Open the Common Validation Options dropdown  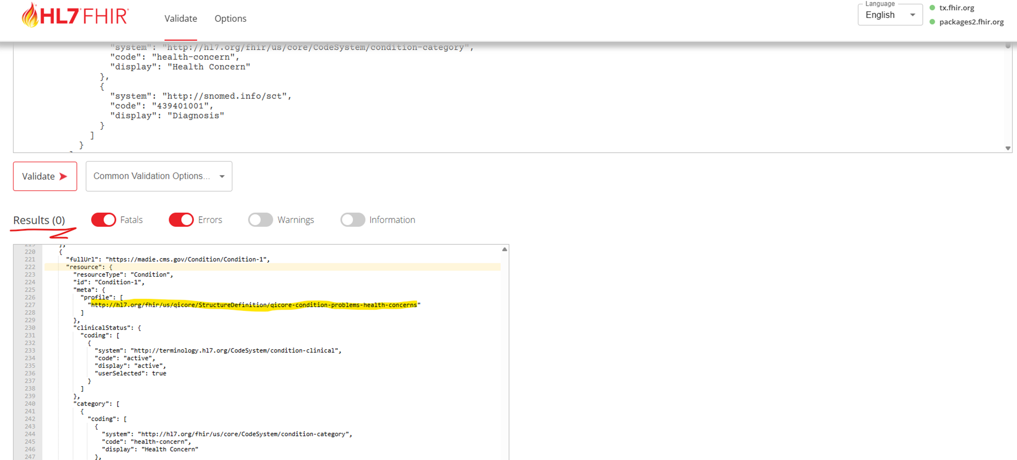(151, 176)
